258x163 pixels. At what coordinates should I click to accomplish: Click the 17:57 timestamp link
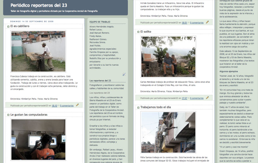tap(184, 98)
